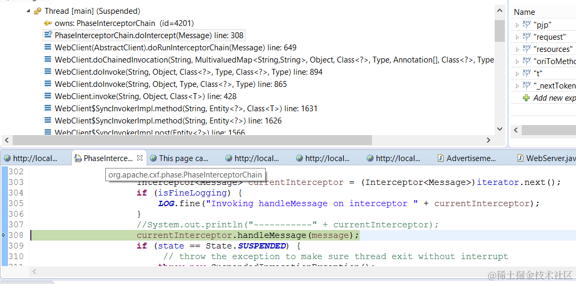Viewport: 576px width, 284px height.
Task: Click line number 305 in editor gutter
Action: point(16,203)
